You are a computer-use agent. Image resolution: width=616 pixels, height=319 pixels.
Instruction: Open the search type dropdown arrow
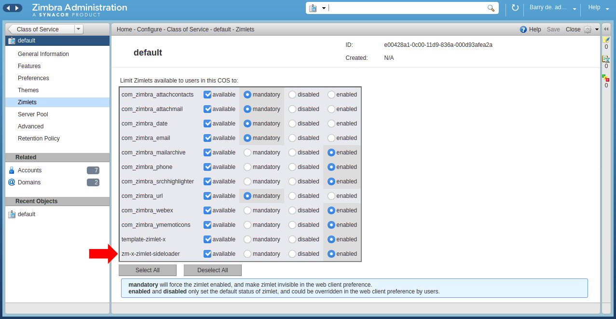click(x=324, y=8)
